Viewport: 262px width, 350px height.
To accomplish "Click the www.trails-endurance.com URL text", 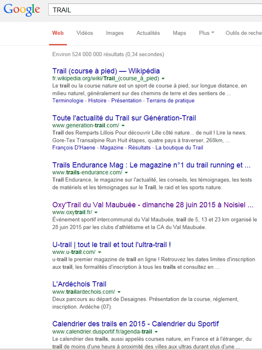I will (87, 173).
